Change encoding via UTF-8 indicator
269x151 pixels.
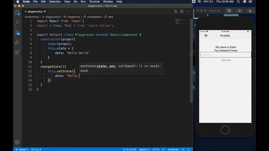coord(156,149)
